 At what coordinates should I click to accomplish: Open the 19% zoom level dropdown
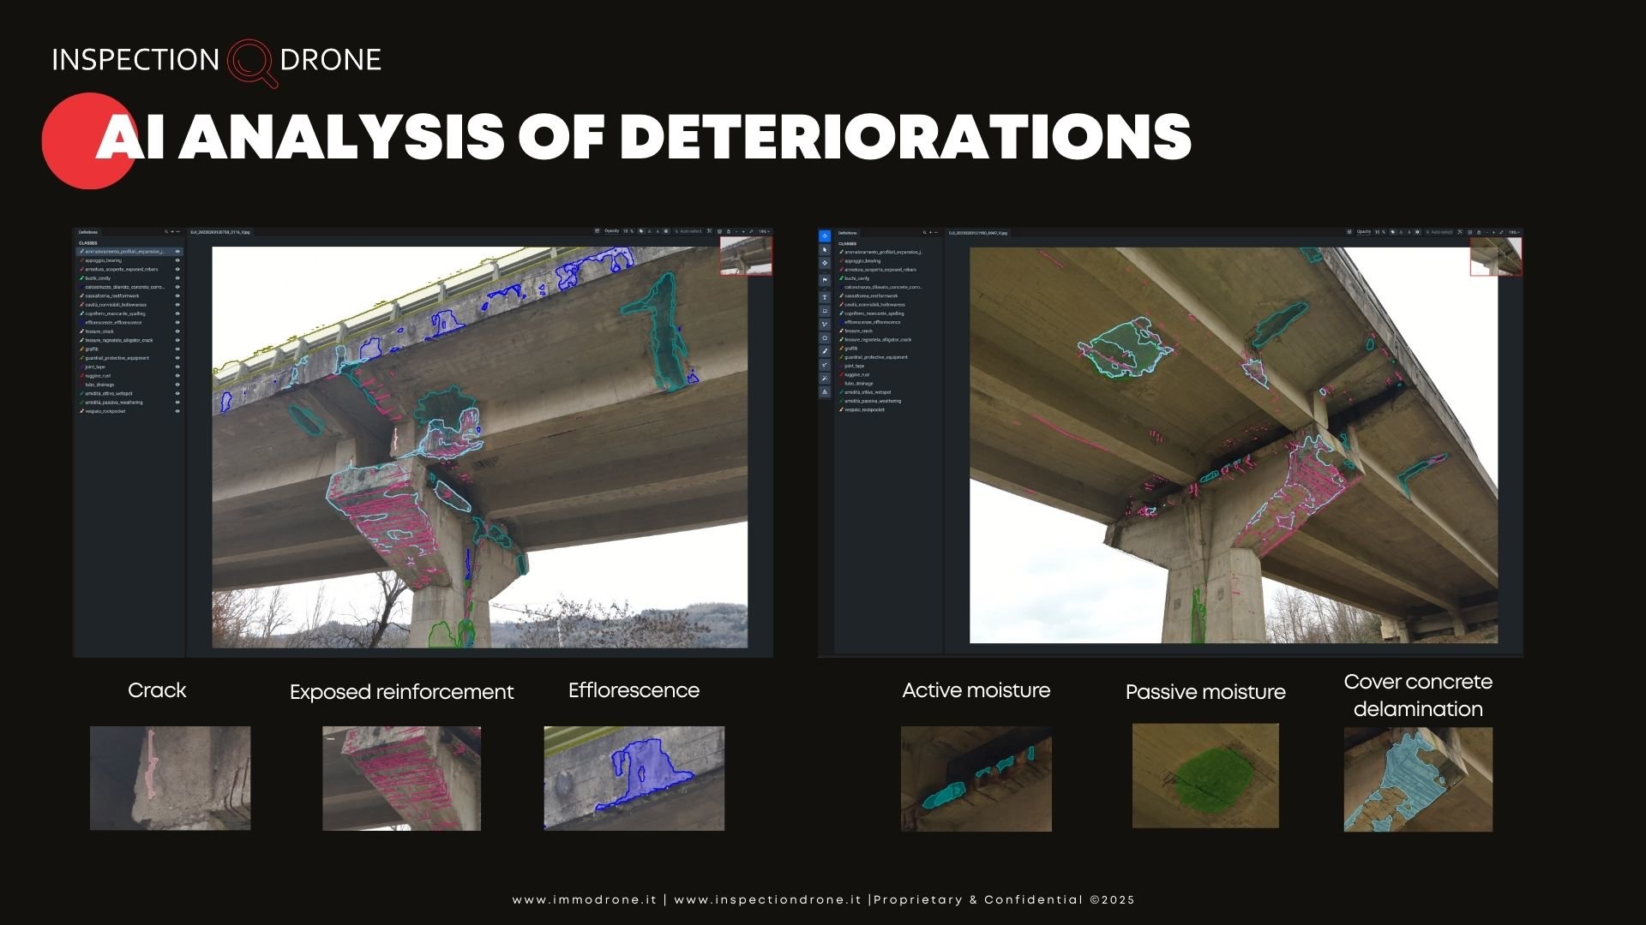(763, 231)
